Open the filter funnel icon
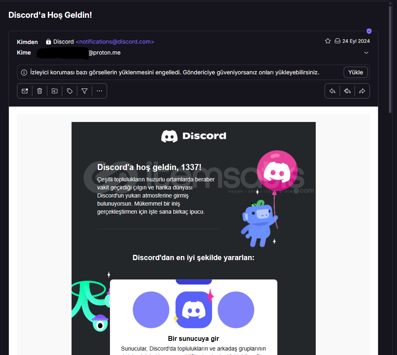Screen dimensions: 397x355 pyautogui.click(x=84, y=91)
